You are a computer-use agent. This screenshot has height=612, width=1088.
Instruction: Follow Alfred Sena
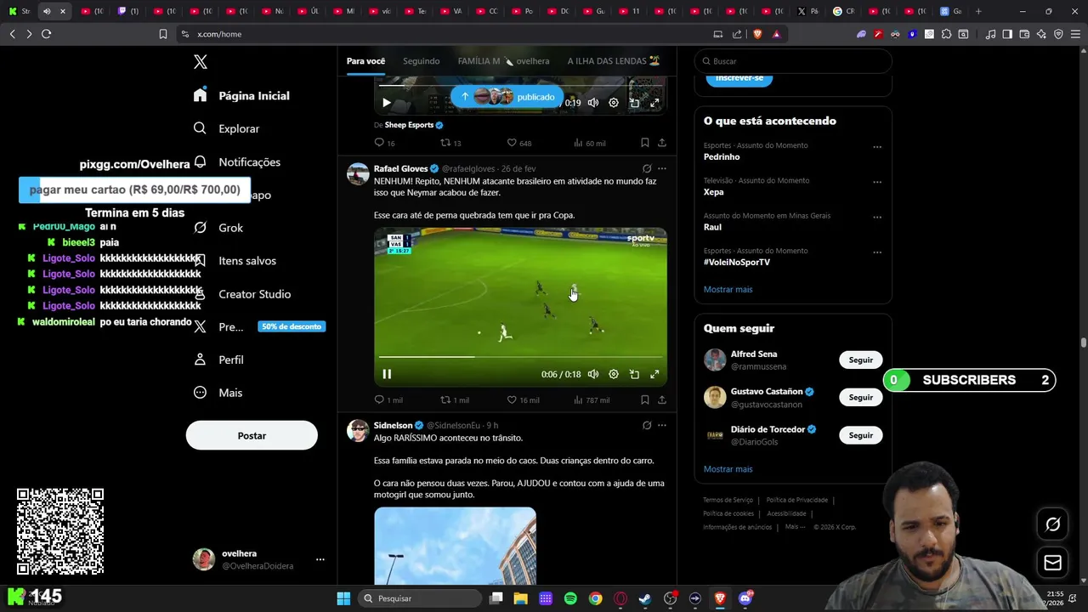(860, 360)
